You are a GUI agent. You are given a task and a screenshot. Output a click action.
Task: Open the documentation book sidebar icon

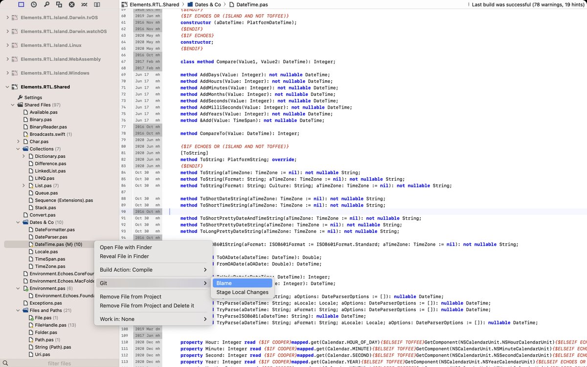coord(97,4)
